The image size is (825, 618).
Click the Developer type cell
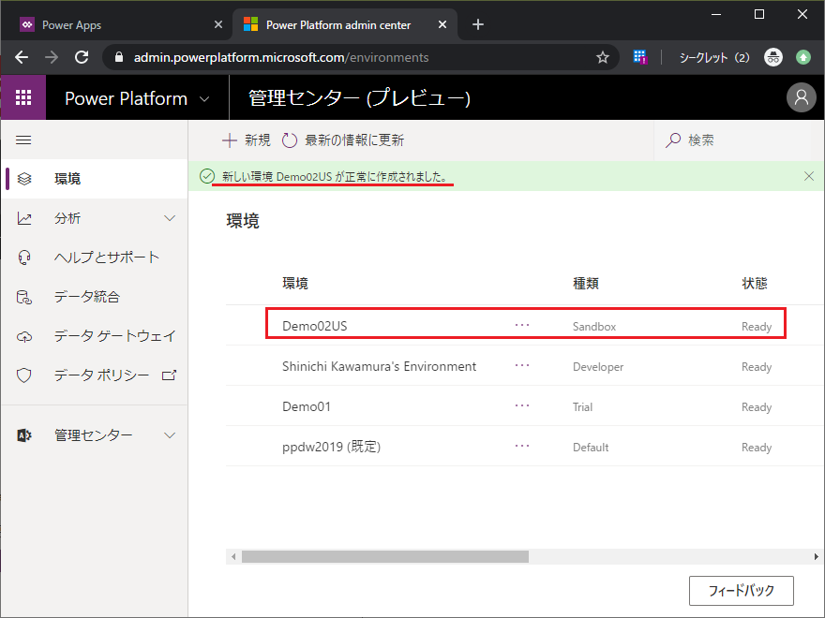[598, 367]
